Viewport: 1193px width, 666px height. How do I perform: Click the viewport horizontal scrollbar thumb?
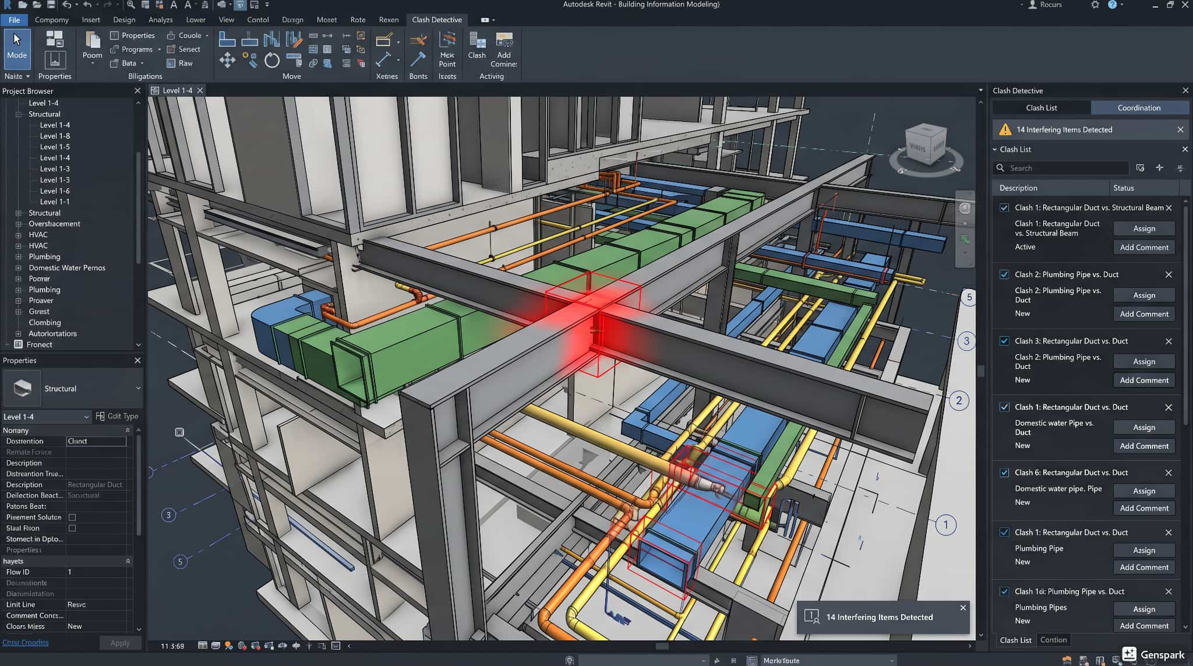(x=662, y=646)
